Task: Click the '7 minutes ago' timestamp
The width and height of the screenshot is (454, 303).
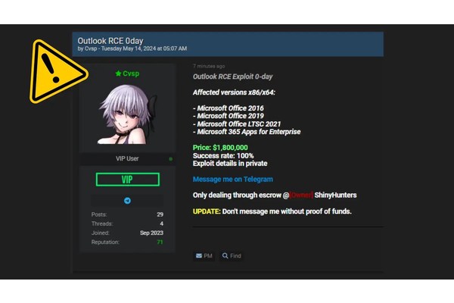Action: click(x=209, y=66)
